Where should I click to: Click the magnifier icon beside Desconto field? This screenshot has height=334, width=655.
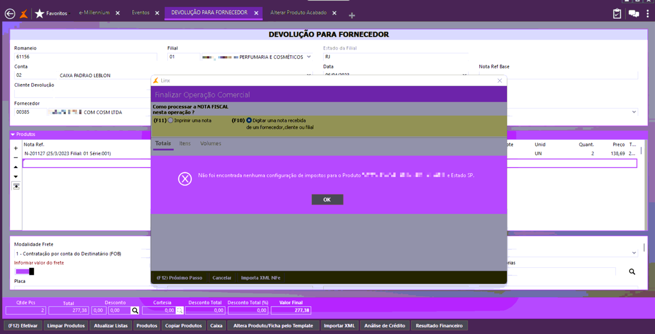tap(135, 310)
